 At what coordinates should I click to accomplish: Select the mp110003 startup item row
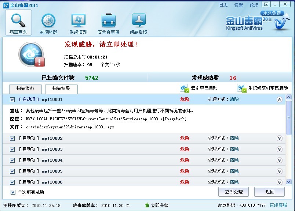[144, 149]
